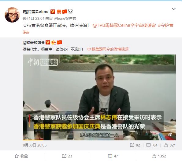Open the comments tab showing 47
This screenshot has height=162, width=182.
point(113,156)
